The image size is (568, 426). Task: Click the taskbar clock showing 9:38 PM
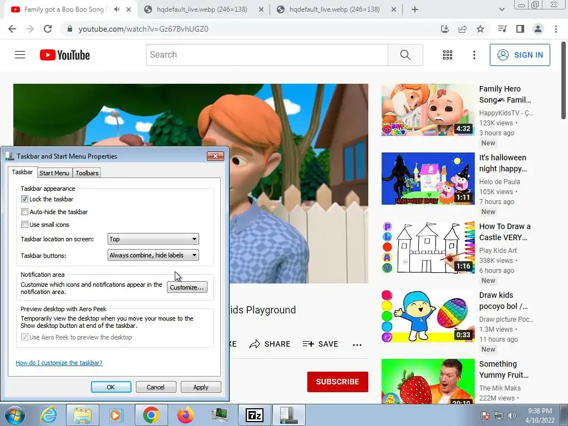pyautogui.click(x=540, y=415)
